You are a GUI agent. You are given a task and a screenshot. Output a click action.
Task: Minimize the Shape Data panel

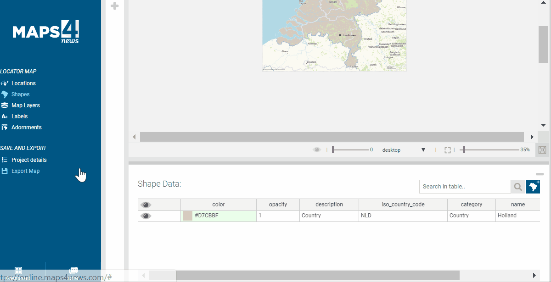540,174
